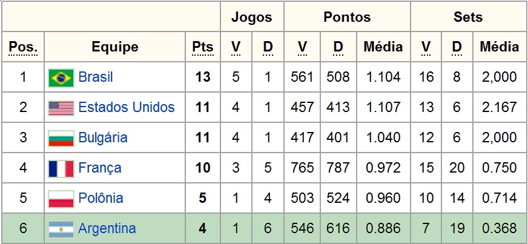
Task: Open the Estados Unidos team link
Action: click(127, 108)
